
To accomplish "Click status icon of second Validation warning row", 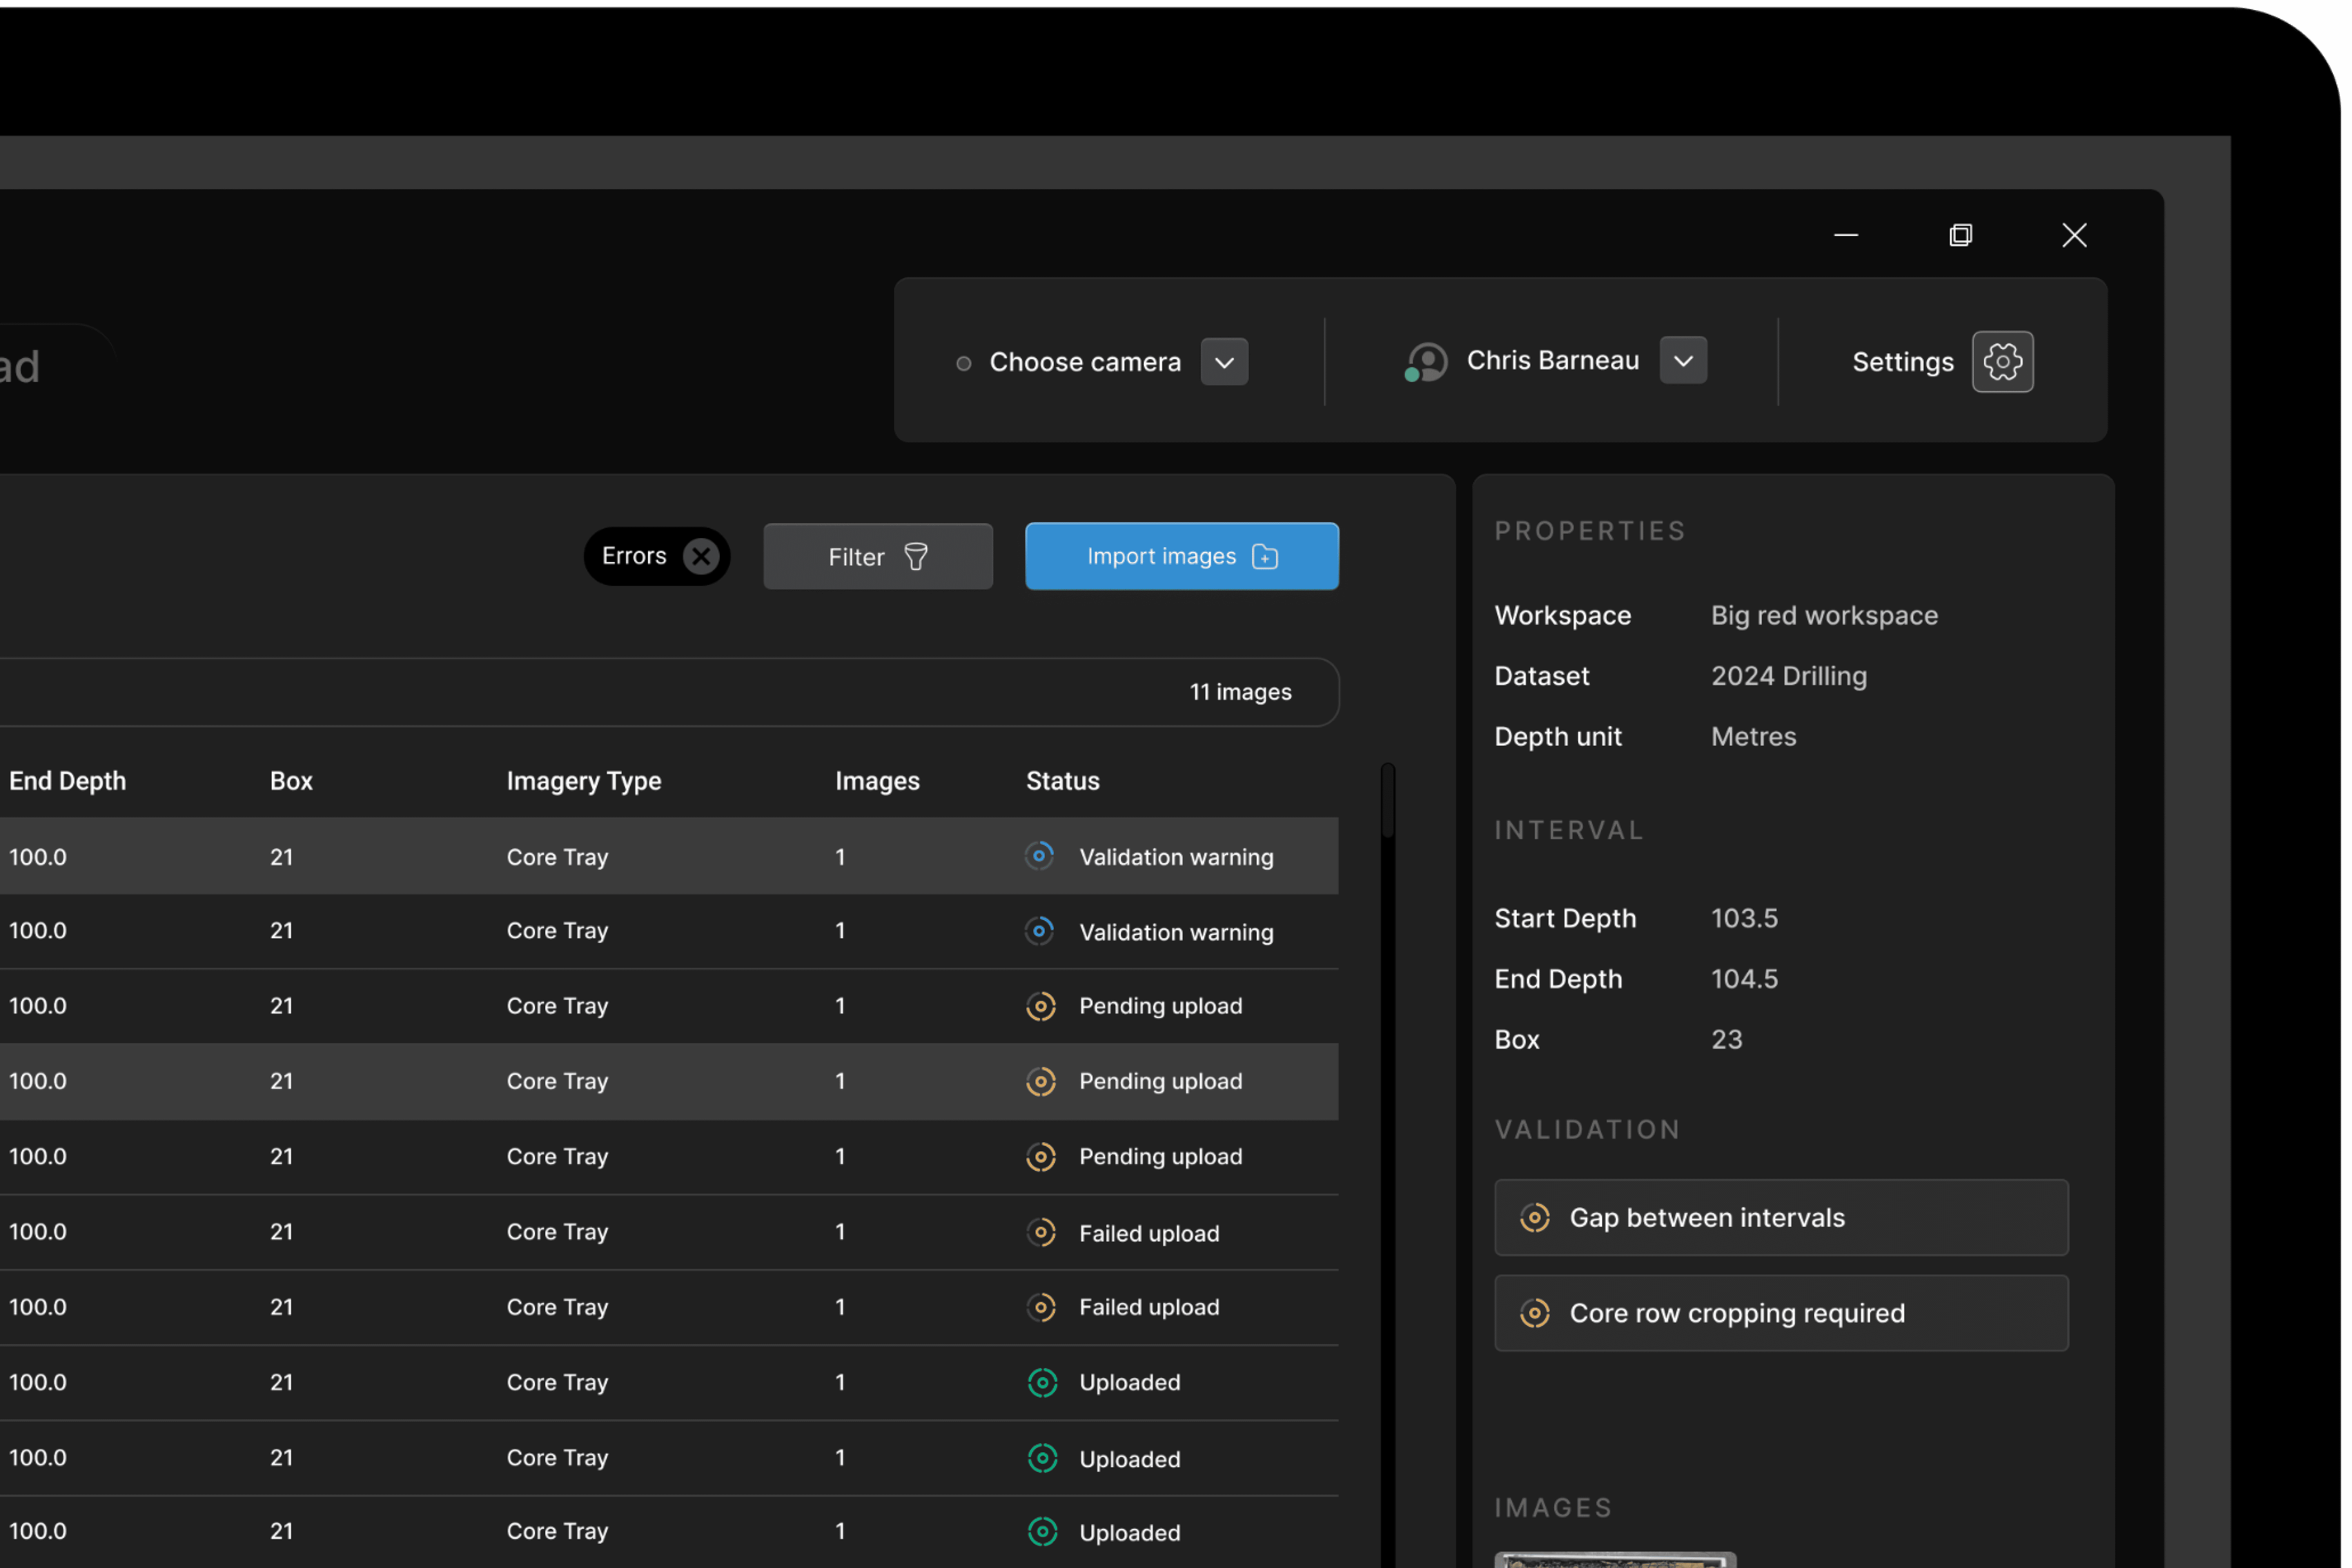I will (x=1040, y=931).
